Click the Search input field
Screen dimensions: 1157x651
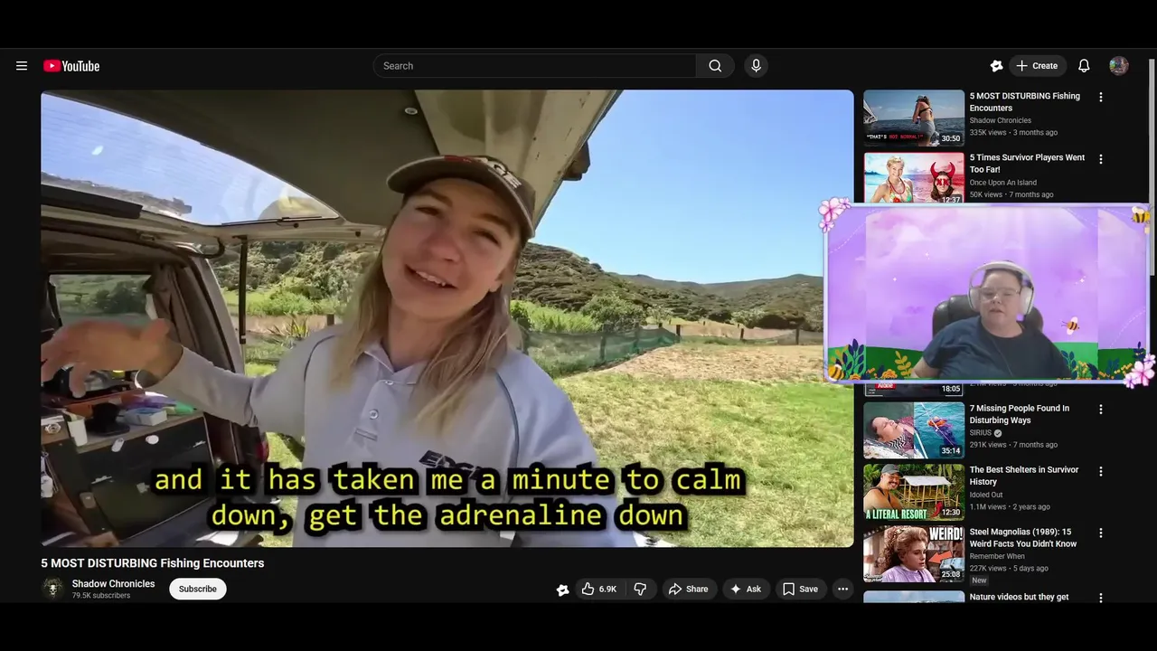click(534, 66)
